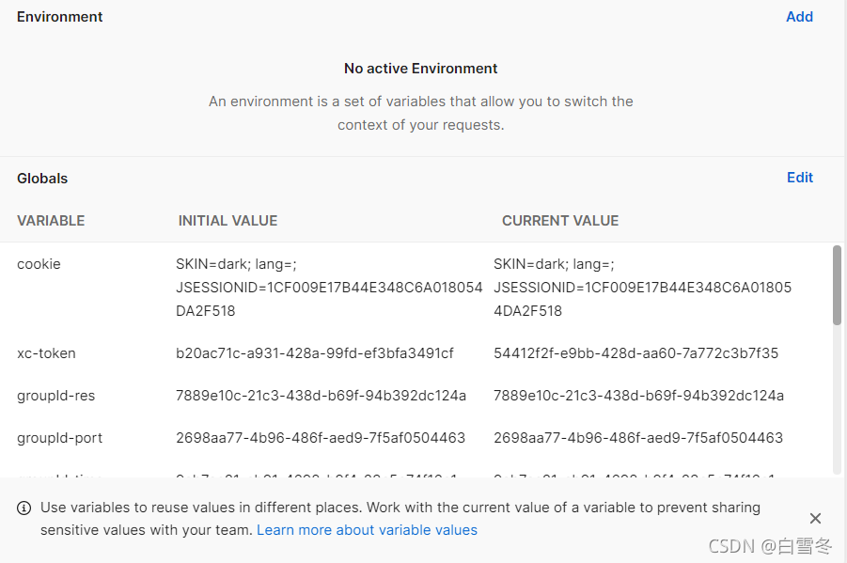Click the info icon in the banner
847x563 pixels.
click(24, 508)
